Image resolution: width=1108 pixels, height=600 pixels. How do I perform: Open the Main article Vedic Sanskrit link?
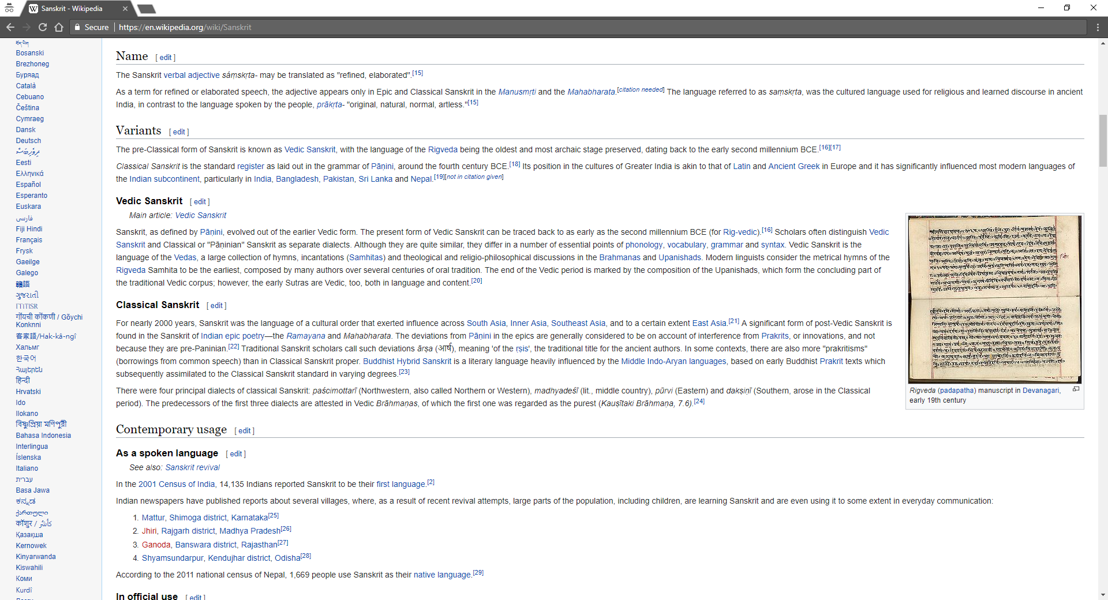point(201,215)
